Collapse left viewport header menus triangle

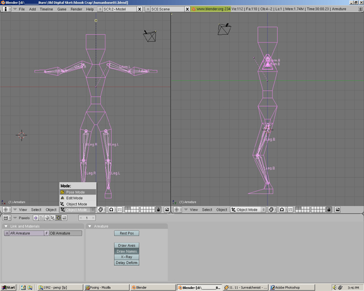point(15,210)
